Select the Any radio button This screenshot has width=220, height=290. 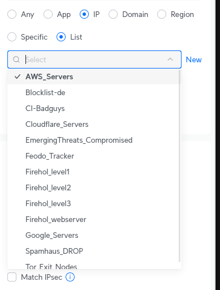coord(12,14)
